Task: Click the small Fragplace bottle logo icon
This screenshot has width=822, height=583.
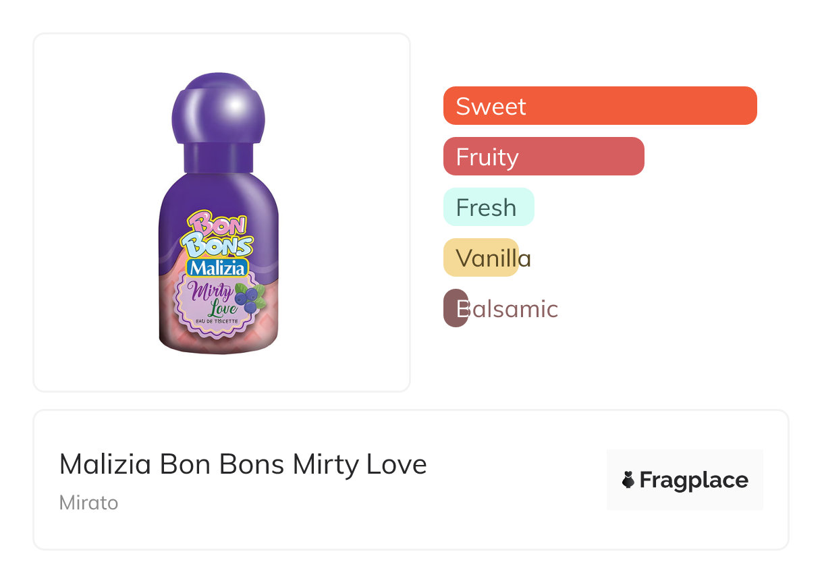Action: coord(628,480)
